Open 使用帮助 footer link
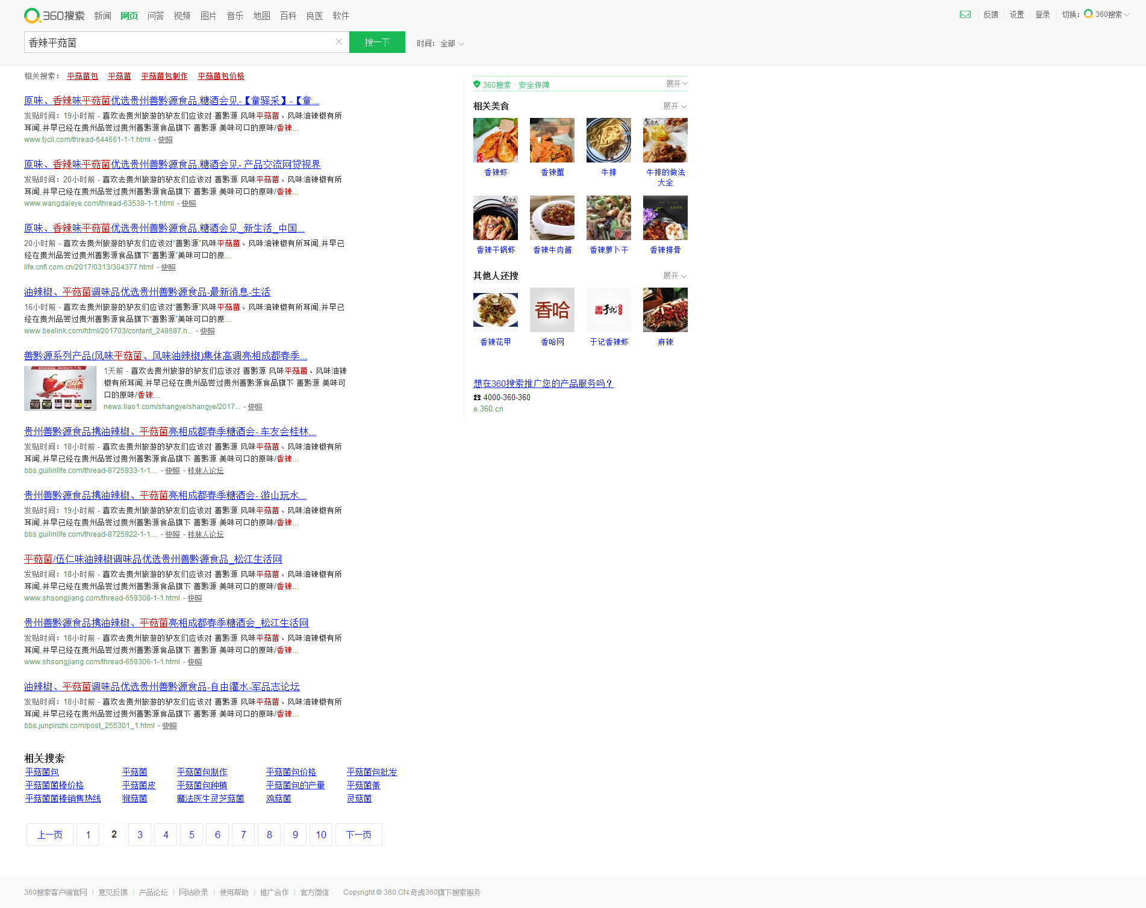 (234, 892)
